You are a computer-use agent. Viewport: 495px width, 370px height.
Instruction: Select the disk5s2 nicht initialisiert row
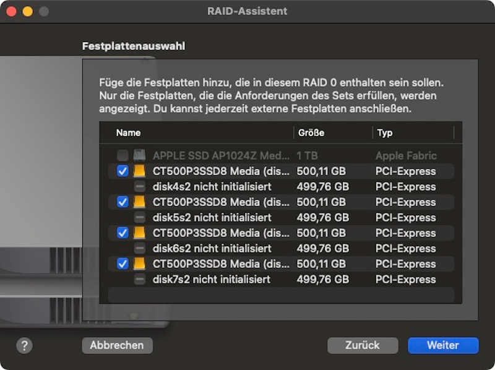pos(281,218)
